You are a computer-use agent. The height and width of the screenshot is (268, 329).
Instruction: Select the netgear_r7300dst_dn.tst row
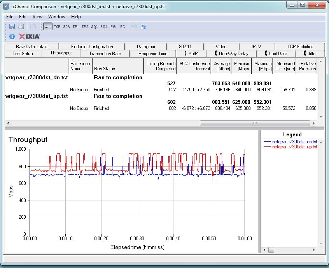pyautogui.click(x=161, y=78)
